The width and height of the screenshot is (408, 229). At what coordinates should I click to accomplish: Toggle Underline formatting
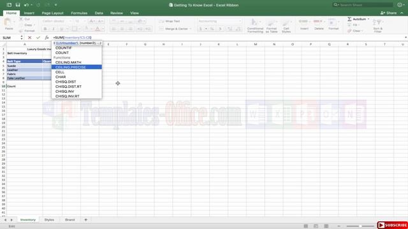(x=62, y=29)
